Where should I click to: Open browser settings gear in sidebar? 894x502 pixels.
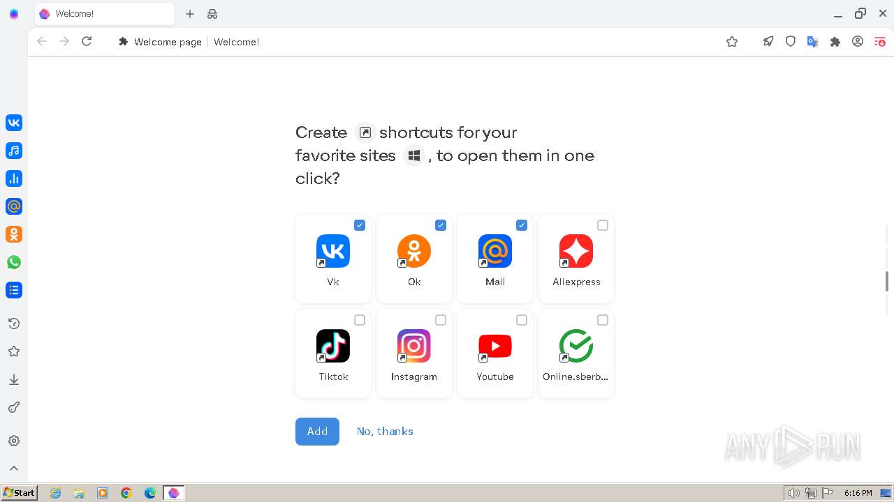pos(14,441)
